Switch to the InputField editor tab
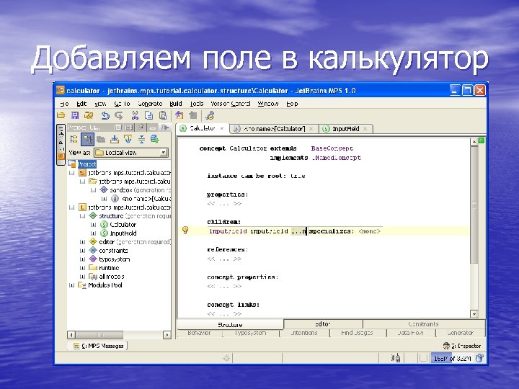This screenshot has height=389, width=519. click(345, 129)
